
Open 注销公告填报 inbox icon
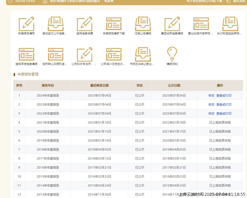(143, 24)
